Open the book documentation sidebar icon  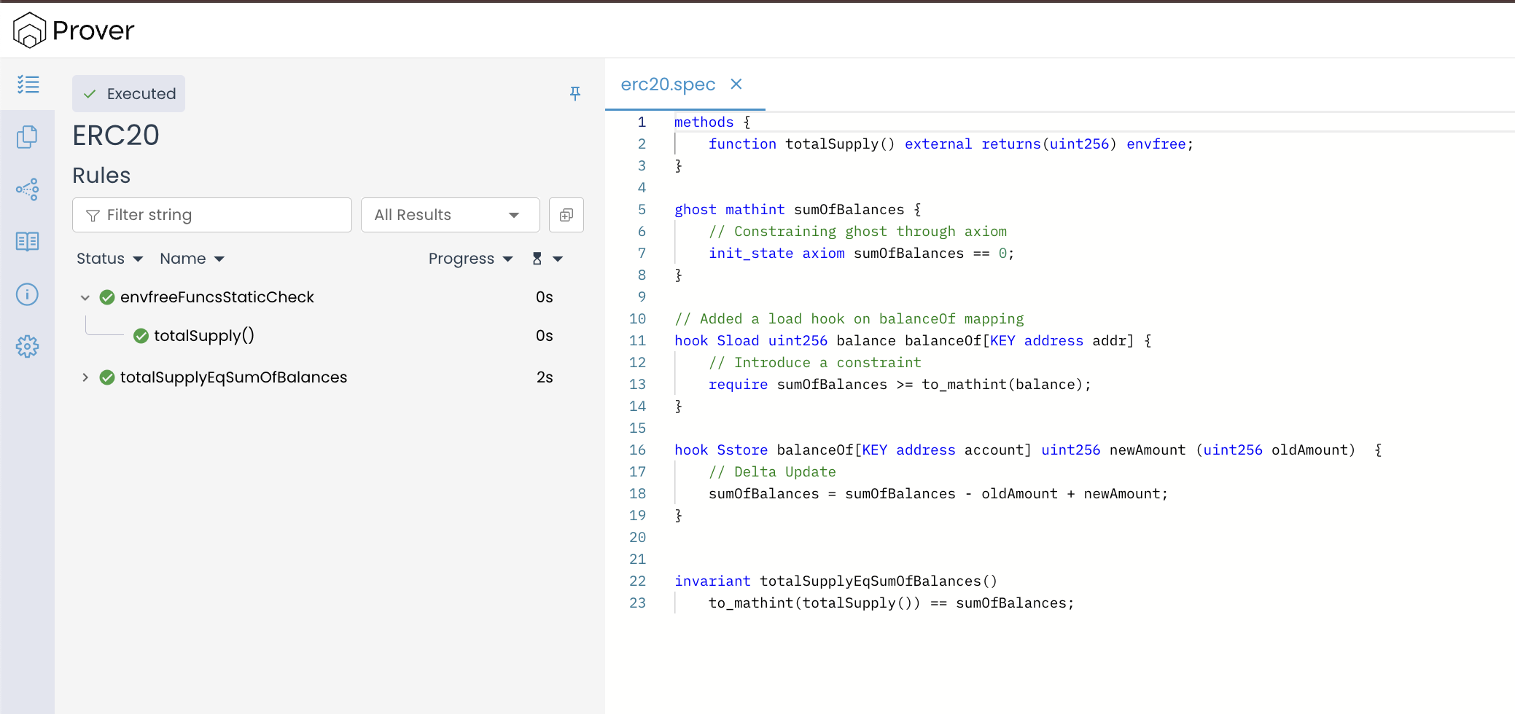28,242
